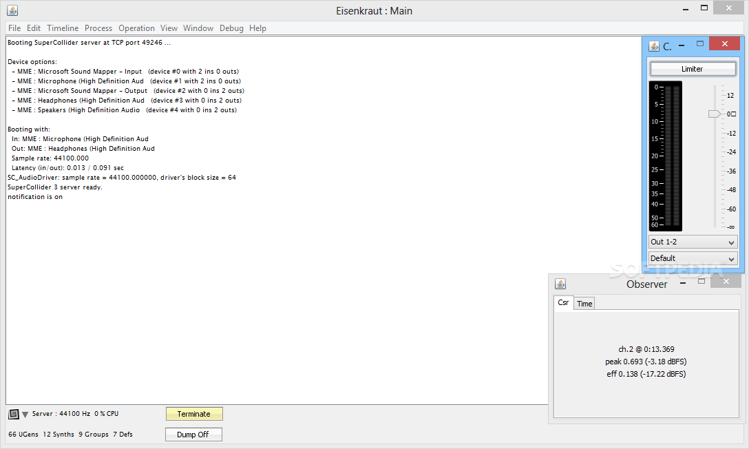Click the device #3 Headphones log line

click(x=127, y=101)
